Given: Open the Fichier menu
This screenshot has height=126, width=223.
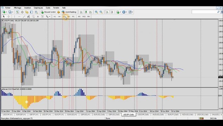Looking at the screenshot, I should tap(8, 8).
